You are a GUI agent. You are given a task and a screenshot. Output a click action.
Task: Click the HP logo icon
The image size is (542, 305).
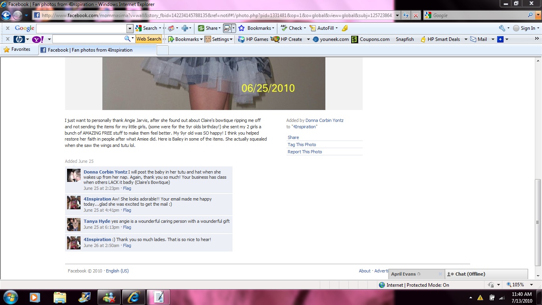point(19,39)
